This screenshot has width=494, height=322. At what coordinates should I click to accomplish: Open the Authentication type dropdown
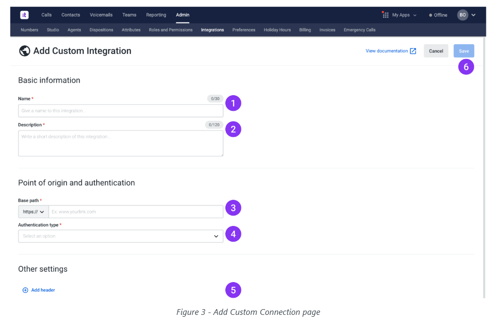click(x=121, y=236)
